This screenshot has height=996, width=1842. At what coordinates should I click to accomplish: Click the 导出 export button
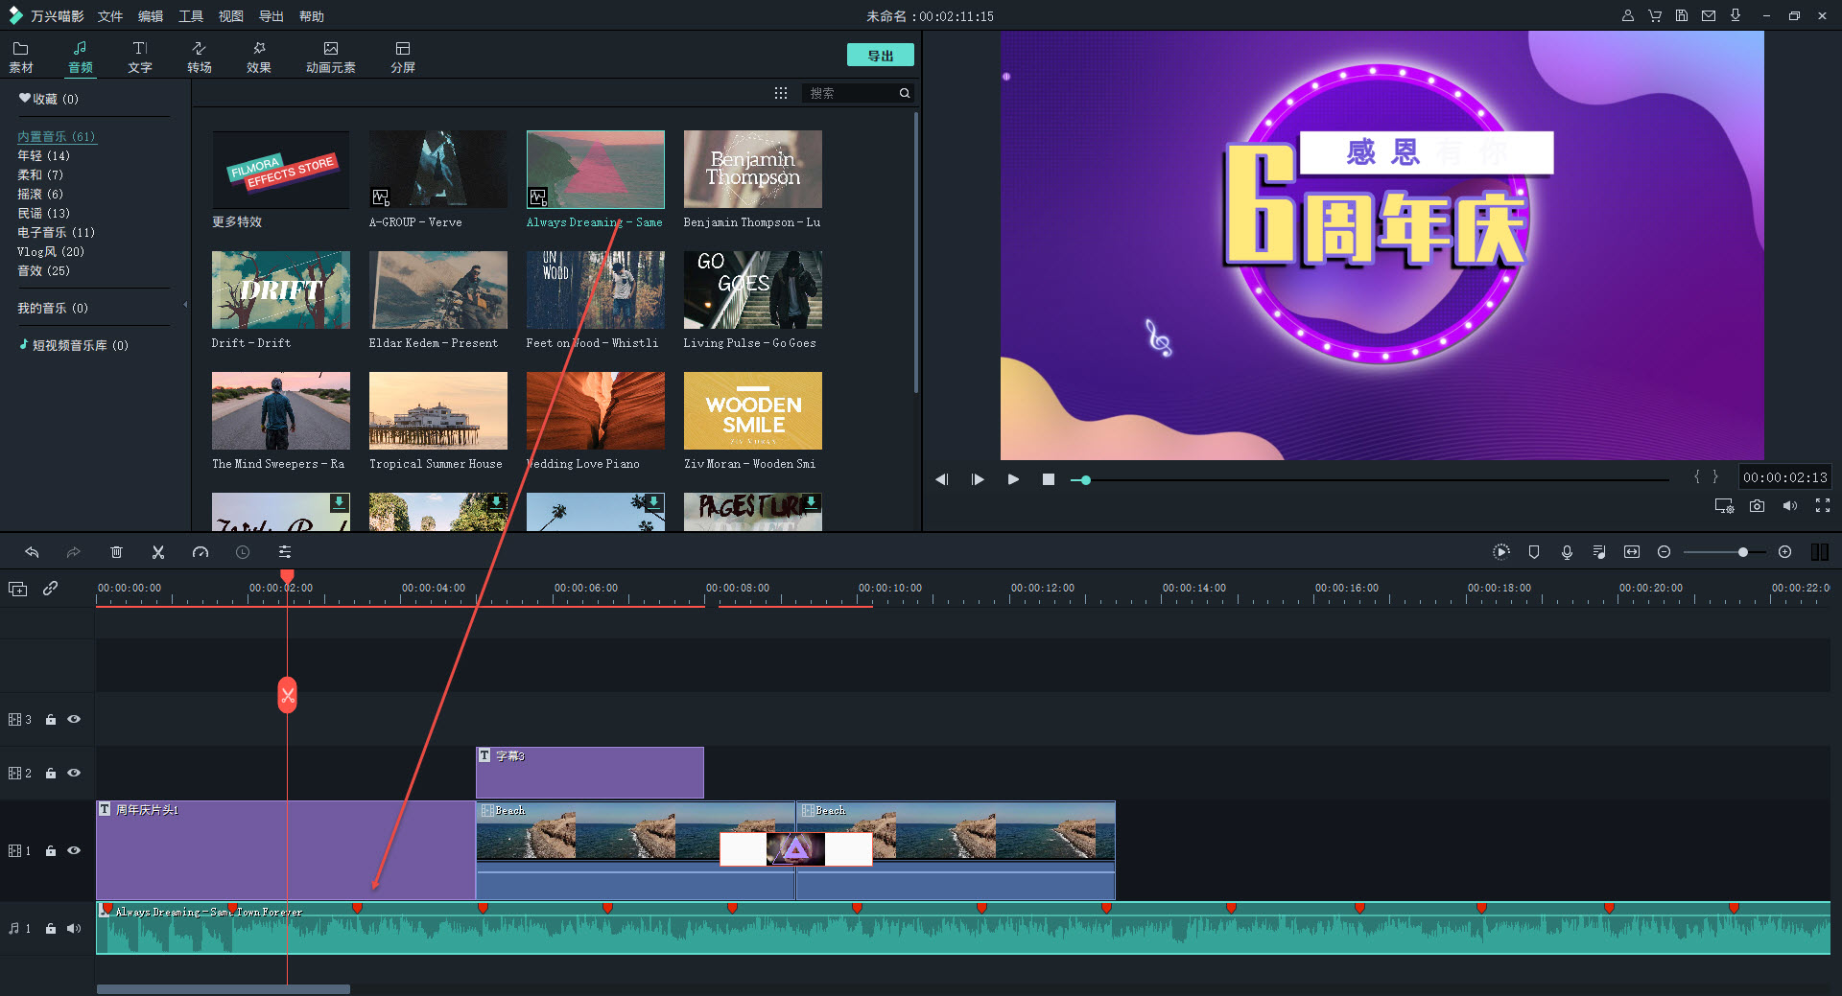pos(879,55)
